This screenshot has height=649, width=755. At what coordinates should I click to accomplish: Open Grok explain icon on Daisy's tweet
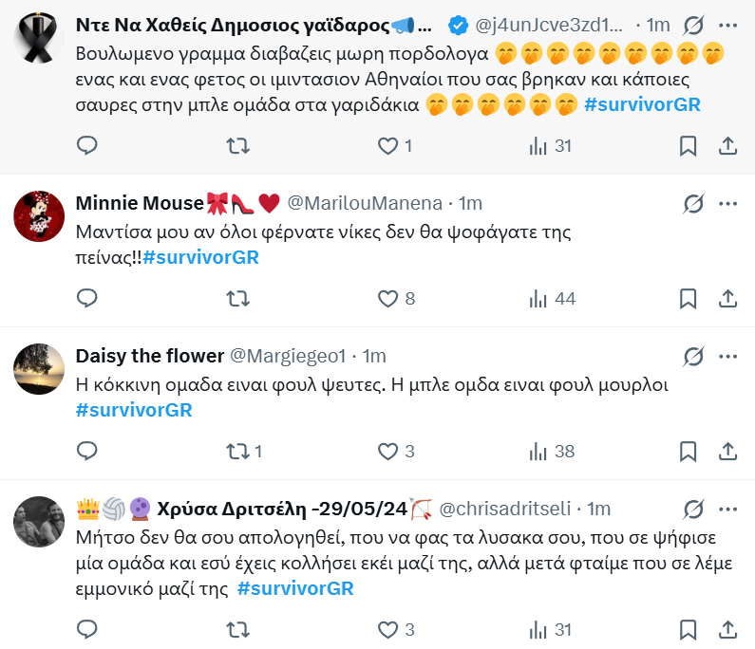[693, 356]
